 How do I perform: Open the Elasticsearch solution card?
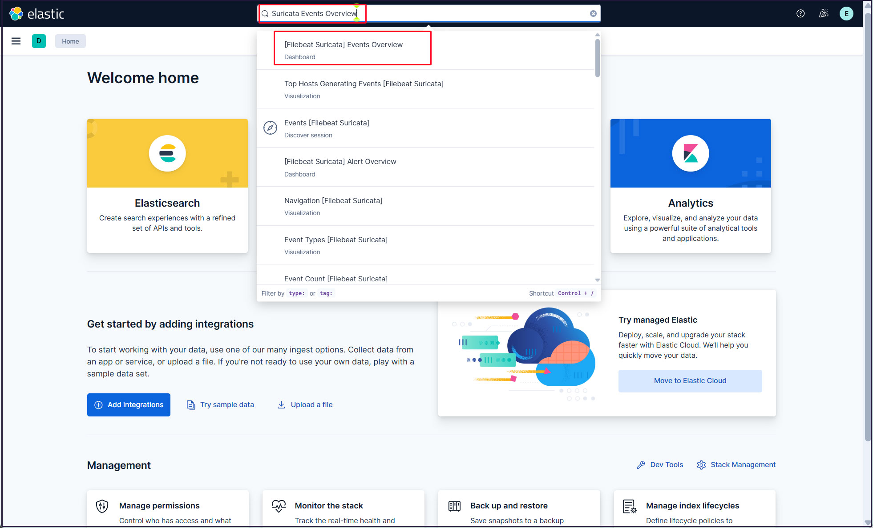[x=167, y=186]
